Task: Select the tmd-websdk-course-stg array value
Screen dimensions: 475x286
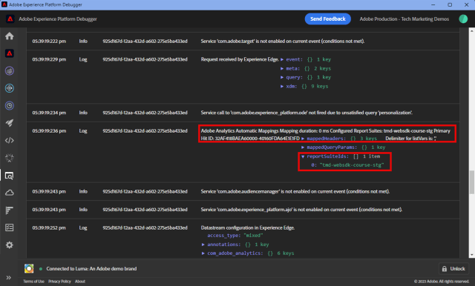Action: tap(351, 165)
